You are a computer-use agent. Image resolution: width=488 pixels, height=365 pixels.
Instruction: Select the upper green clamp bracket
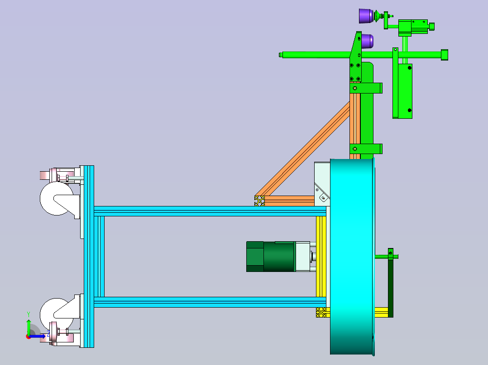(x=366, y=88)
